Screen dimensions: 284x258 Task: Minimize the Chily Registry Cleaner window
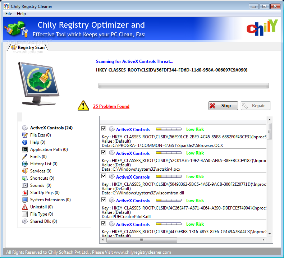[x=253, y=6]
